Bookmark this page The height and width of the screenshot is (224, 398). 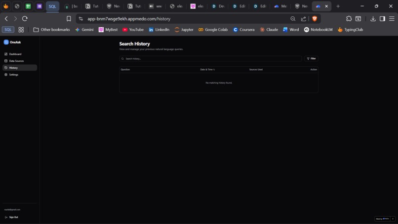tap(69, 19)
